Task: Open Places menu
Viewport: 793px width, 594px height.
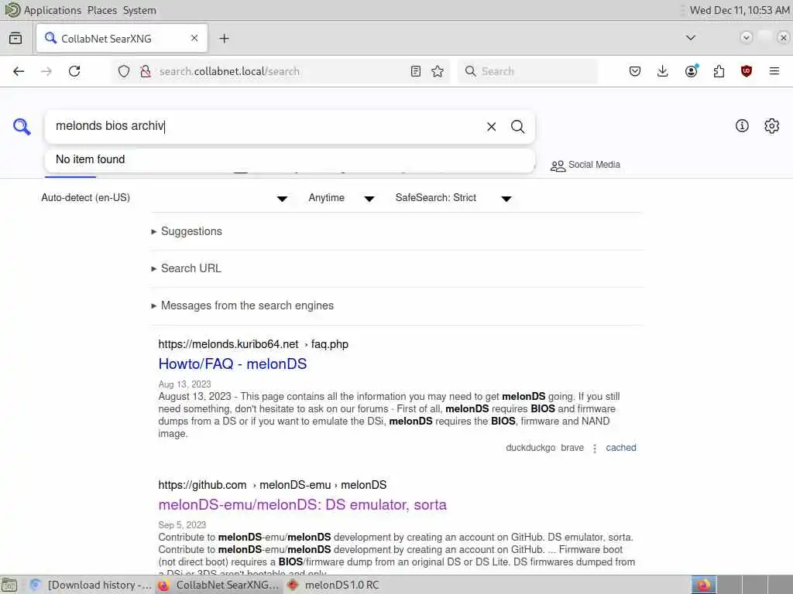Action: [x=102, y=10]
